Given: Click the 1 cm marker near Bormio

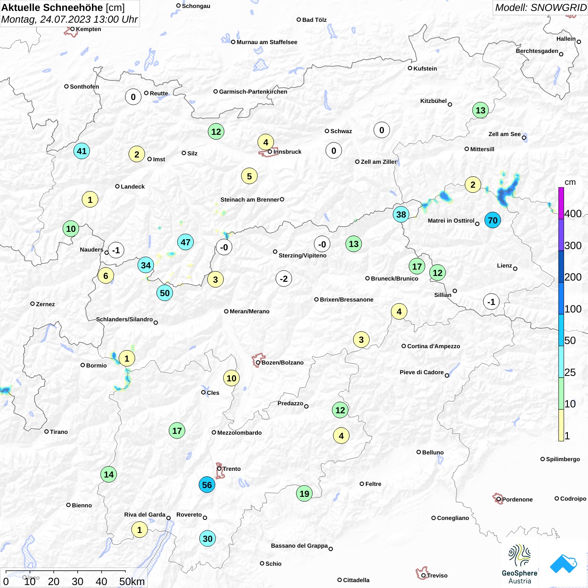Looking at the screenshot, I should [127, 358].
